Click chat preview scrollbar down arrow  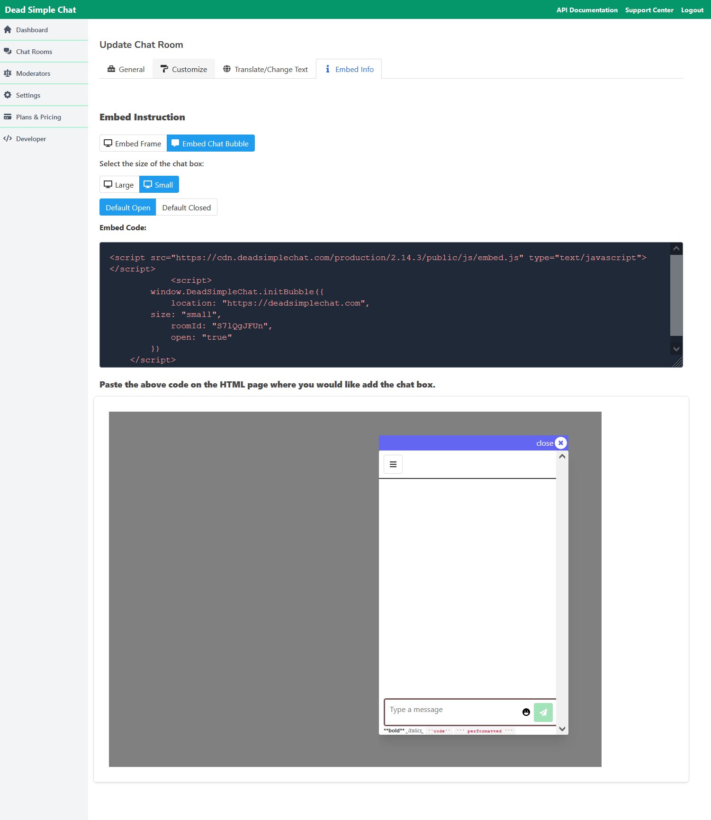coord(562,729)
